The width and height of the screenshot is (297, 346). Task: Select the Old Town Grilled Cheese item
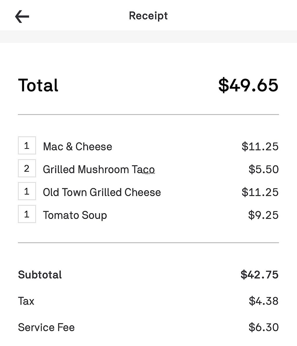(x=102, y=192)
